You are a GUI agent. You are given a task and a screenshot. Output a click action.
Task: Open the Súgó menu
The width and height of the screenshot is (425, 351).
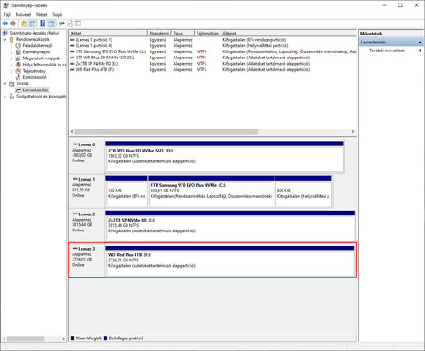tap(58, 14)
